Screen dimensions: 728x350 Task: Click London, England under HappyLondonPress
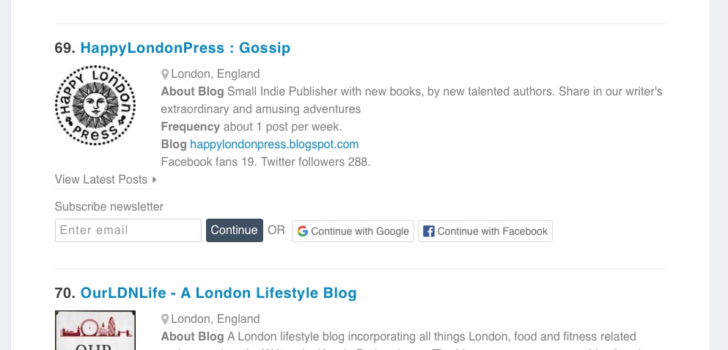[216, 74]
